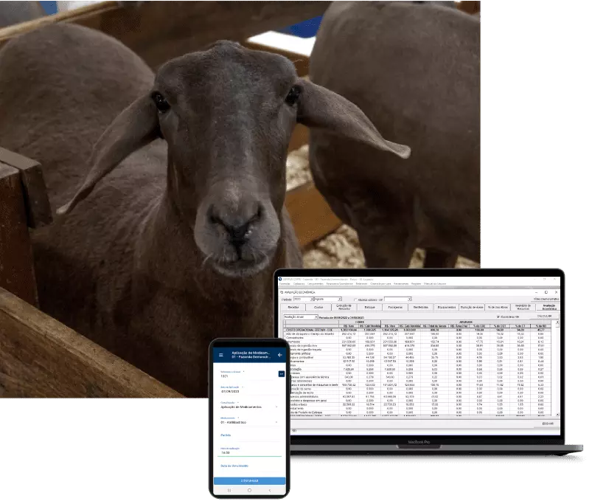592x501 pixels.
Task: Tap the blue confirm button on phone
Action: click(x=249, y=480)
